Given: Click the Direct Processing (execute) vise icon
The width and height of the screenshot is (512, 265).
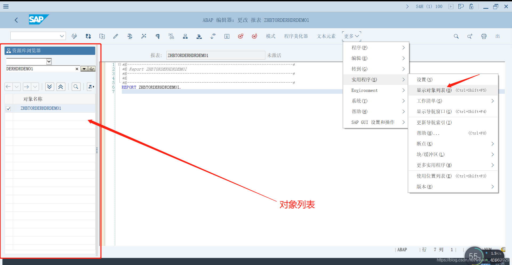Looking at the screenshot, I should [158, 36].
